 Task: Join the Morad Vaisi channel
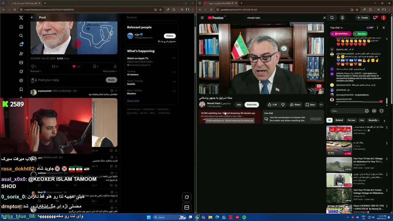coord(239,105)
